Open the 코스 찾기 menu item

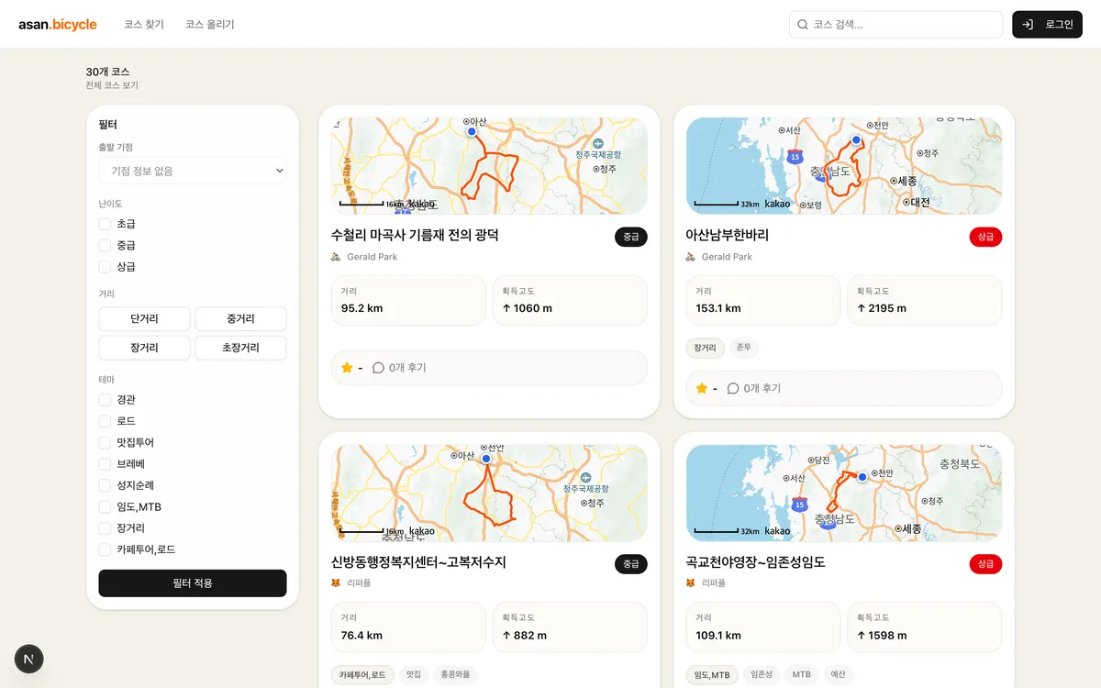click(143, 24)
